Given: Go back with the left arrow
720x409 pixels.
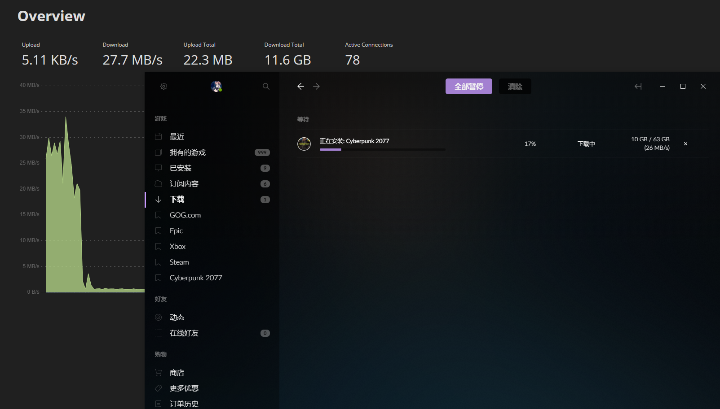Looking at the screenshot, I should pos(300,86).
